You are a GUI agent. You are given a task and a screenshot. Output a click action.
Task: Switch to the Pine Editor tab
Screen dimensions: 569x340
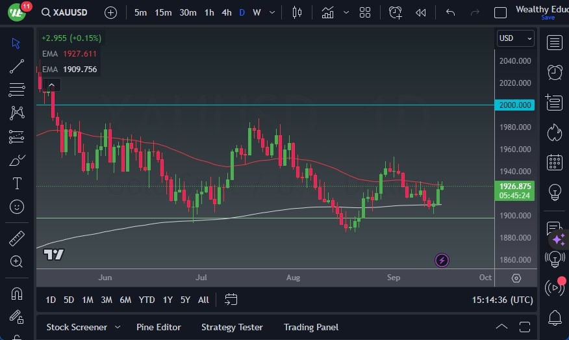click(158, 327)
